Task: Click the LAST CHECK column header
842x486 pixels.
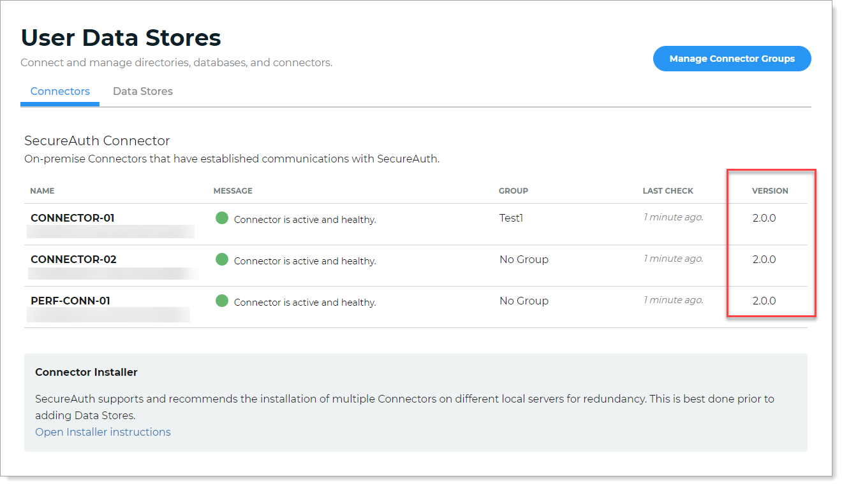Action: pos(667,191)
